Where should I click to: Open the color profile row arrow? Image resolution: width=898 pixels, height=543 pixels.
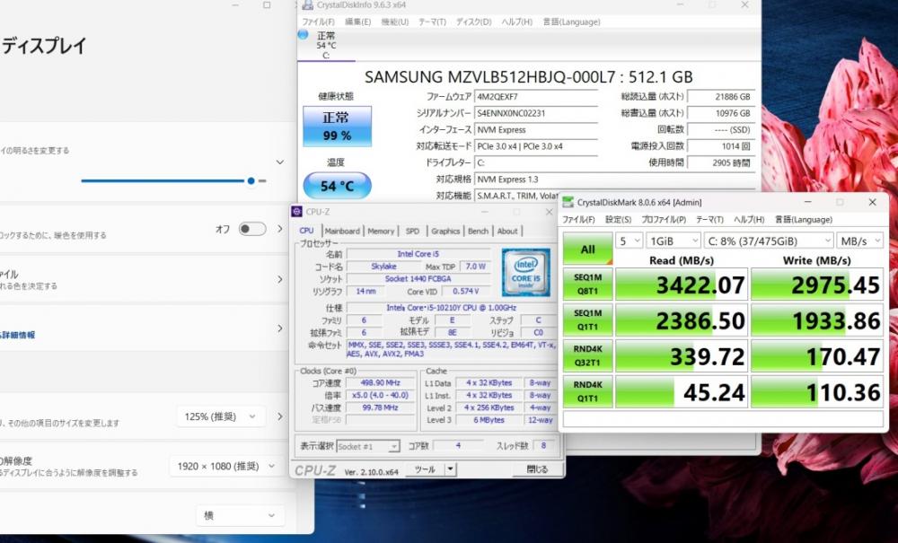tap(280, 279)
